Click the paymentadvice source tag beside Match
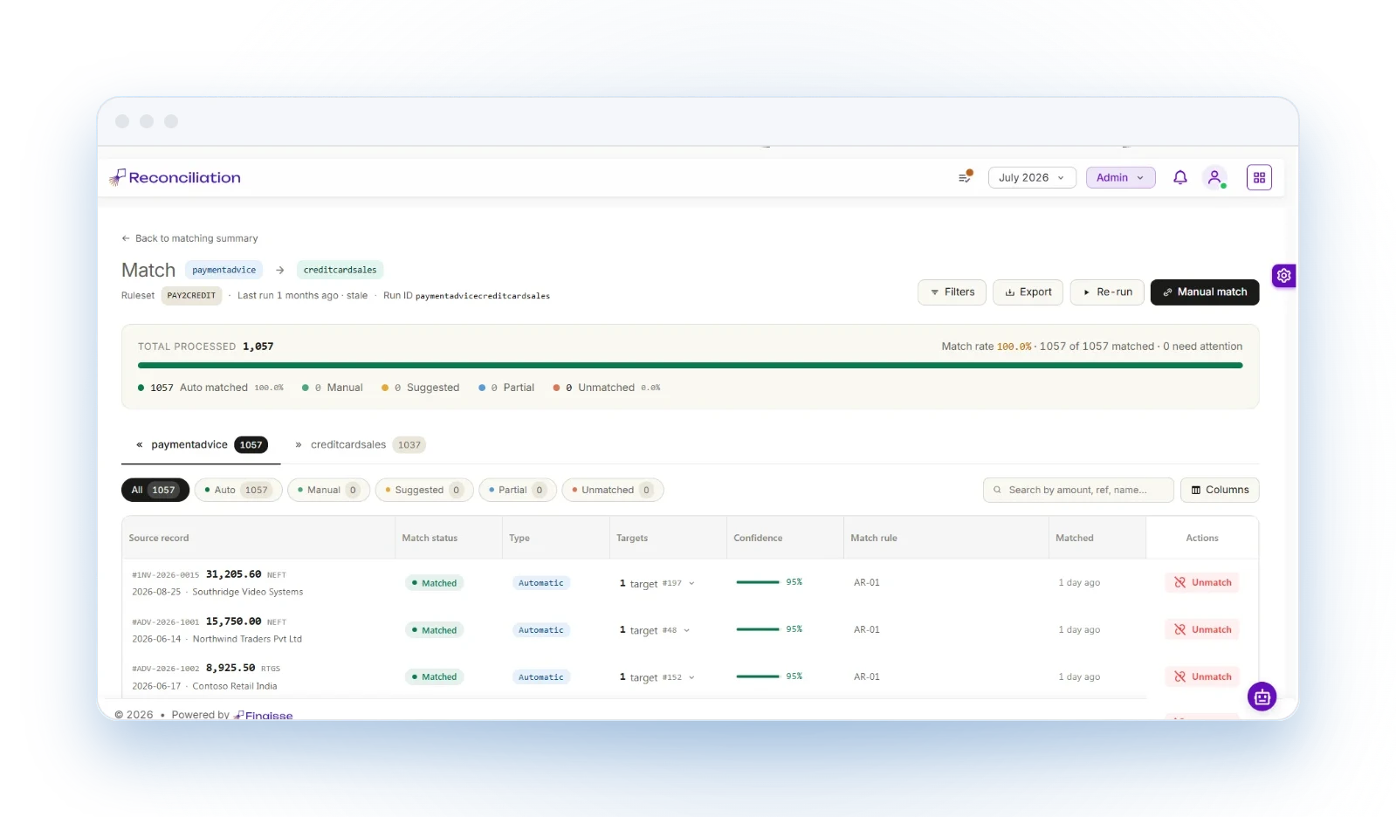 [224, 271]
